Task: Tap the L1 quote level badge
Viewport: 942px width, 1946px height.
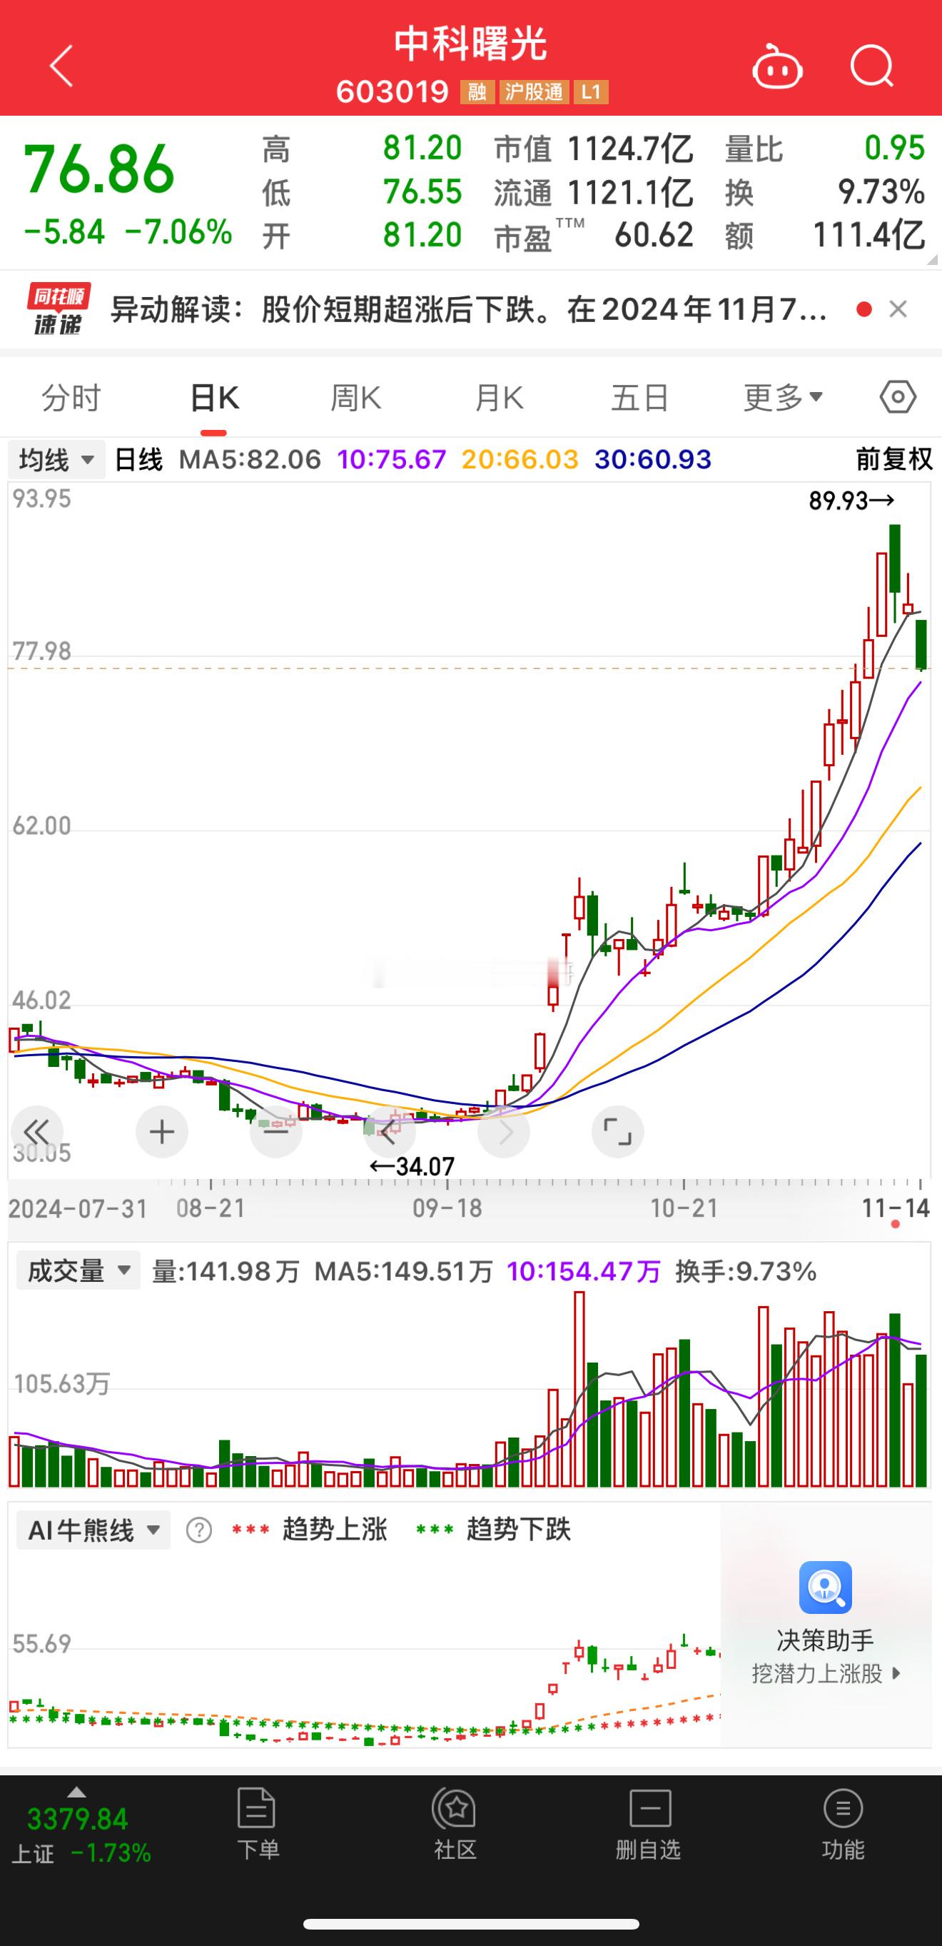Action: pos(591,92)
